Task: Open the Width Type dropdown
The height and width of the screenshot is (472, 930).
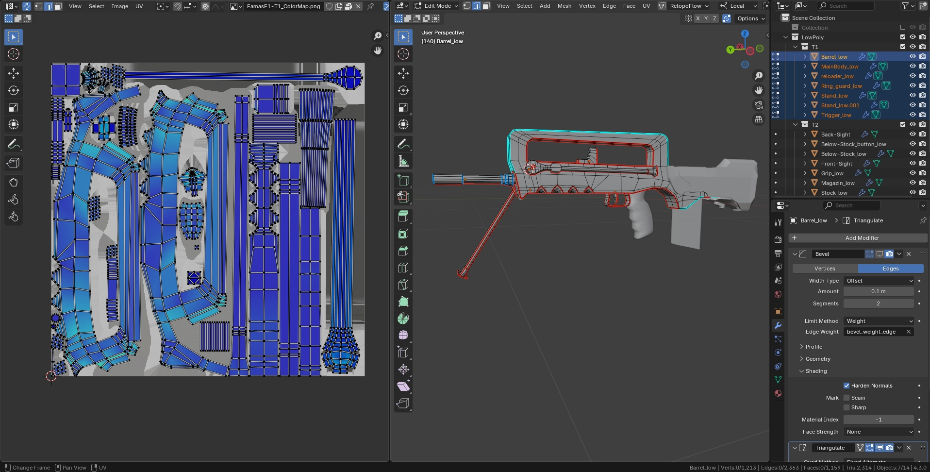Action: pyautogui.click(x=879, y=281)
